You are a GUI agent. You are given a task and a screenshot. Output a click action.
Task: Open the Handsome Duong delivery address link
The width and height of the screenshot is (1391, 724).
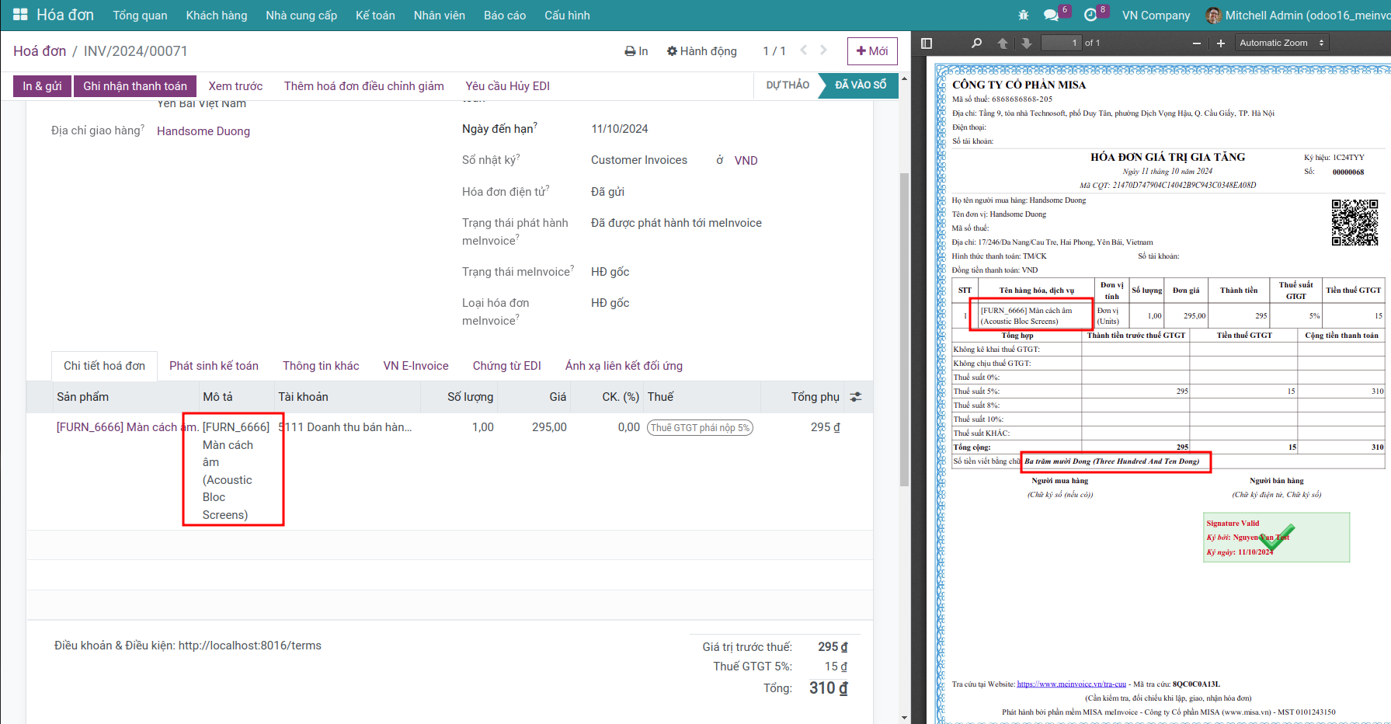(x=203, y=131)
